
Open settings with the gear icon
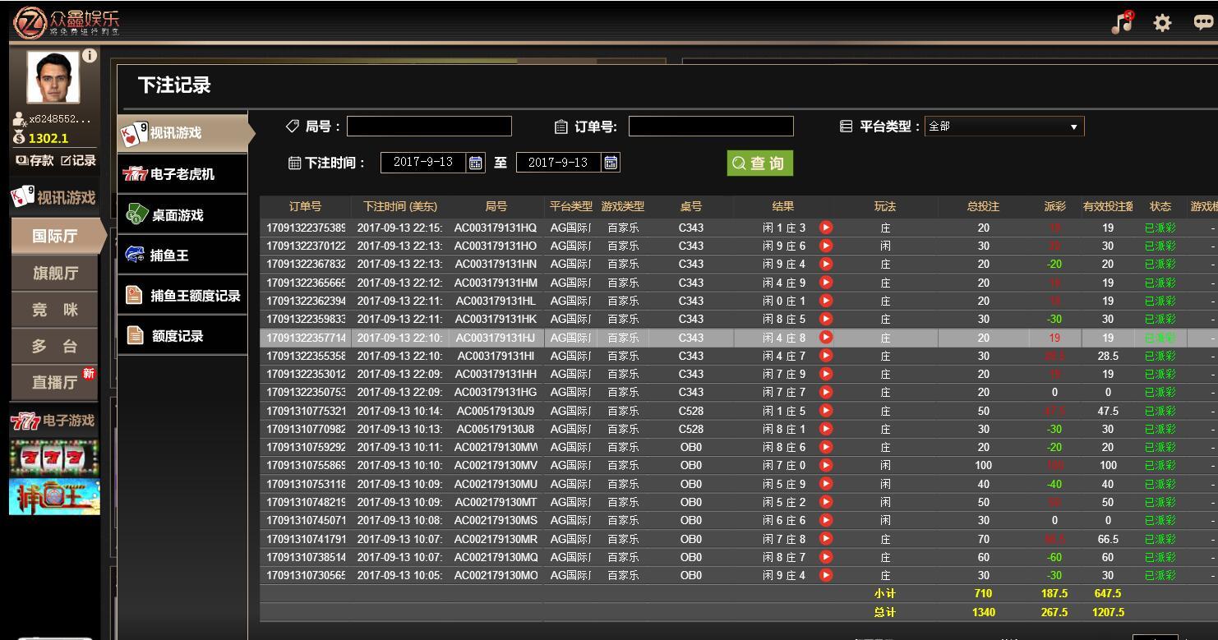[x=1162, y=23]
